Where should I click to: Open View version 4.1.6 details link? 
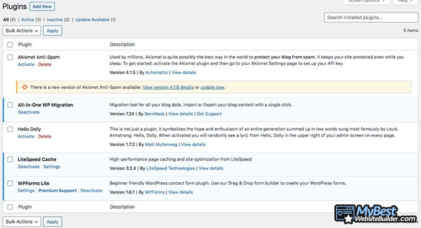[x=168, y=87]
